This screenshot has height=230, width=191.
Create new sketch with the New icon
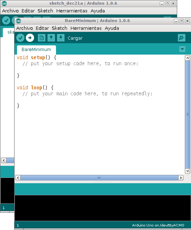point(41,38)
